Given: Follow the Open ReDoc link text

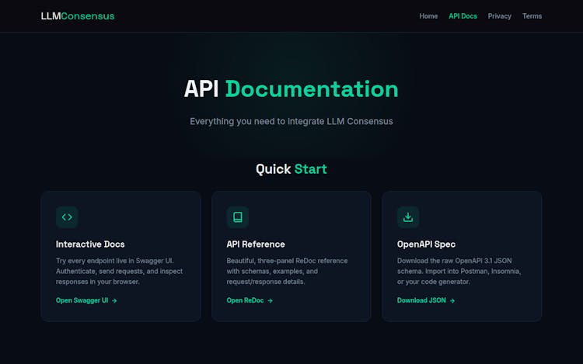Looking at the screenshot, I should [245, 300].
